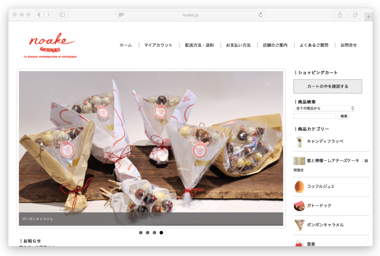
Task: Click the 蜜と檸檬 cheesecake thumbnail
Action: click(x=299, y=161)
